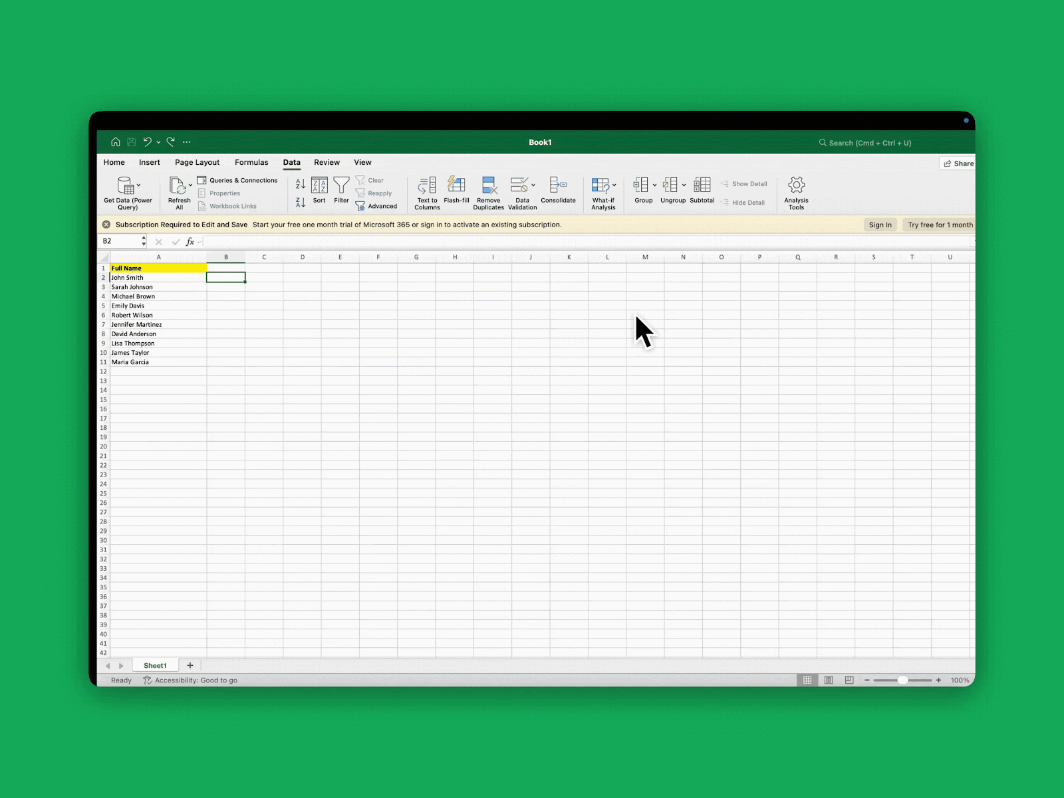Click the Sort A to Z icon
The image size is (1064, 798).
coord(300,184)
